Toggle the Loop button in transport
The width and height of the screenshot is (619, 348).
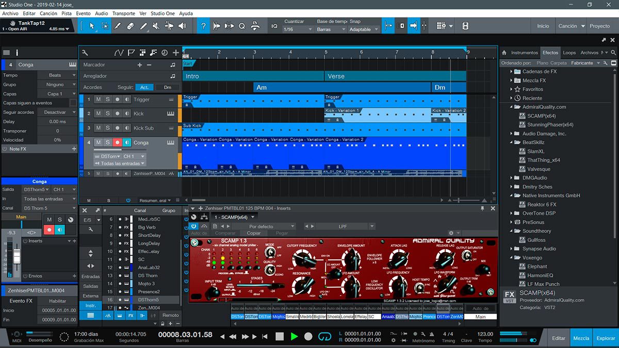pos(324,337)
